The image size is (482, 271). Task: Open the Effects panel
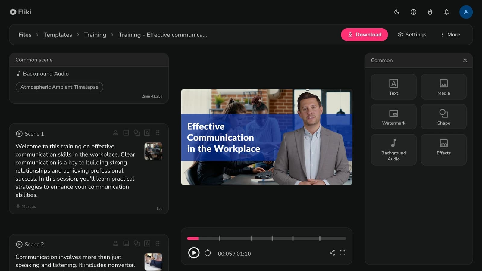(443, 150)
